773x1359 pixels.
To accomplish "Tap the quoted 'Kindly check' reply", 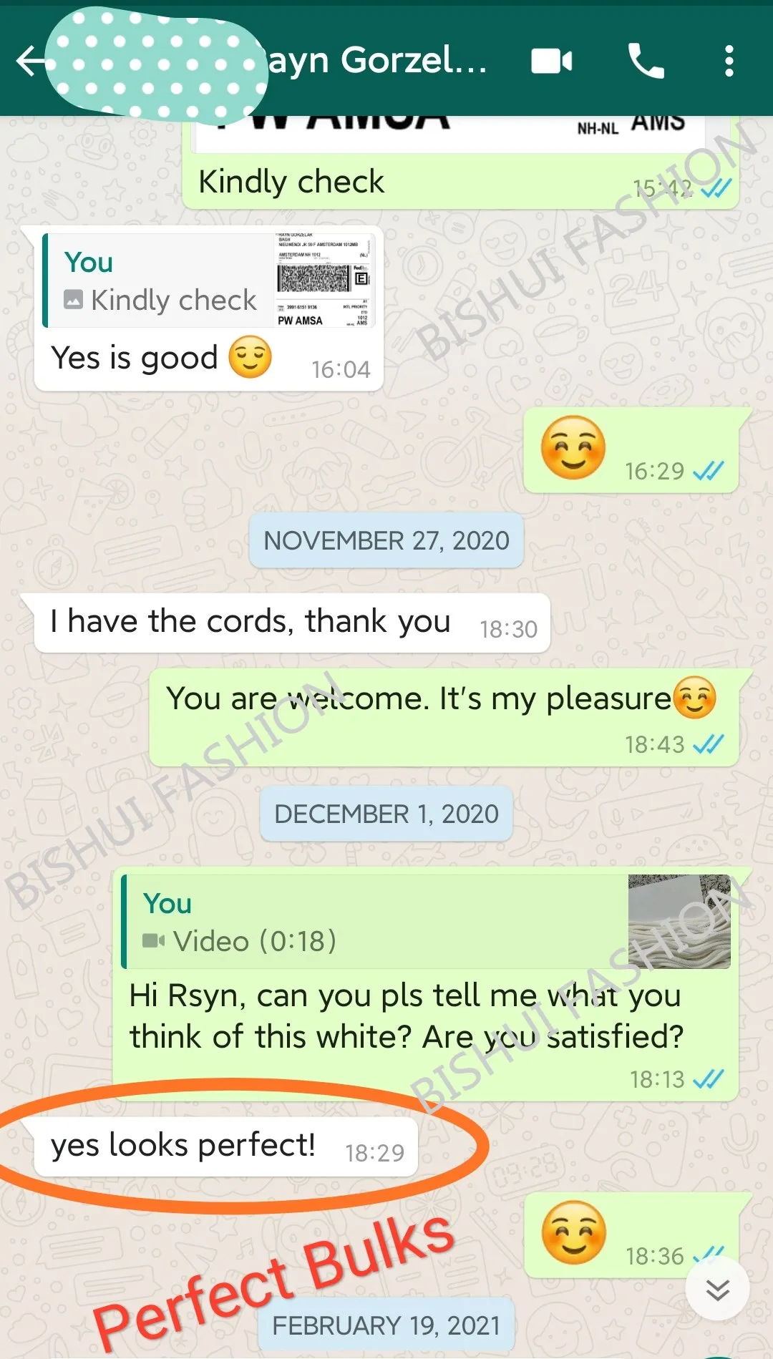I will pos(158,280).
